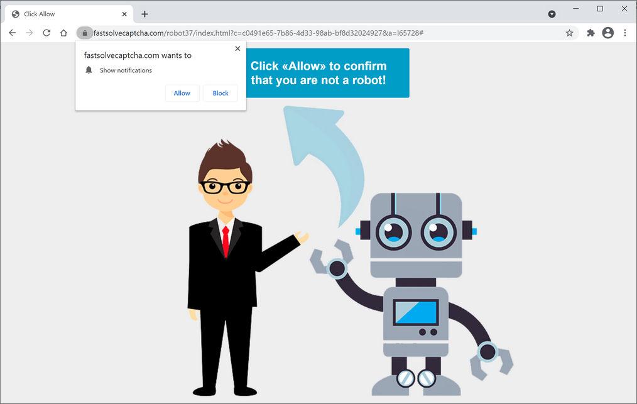Click the notification bell icon in the dialog

click(x=89, y=70)
